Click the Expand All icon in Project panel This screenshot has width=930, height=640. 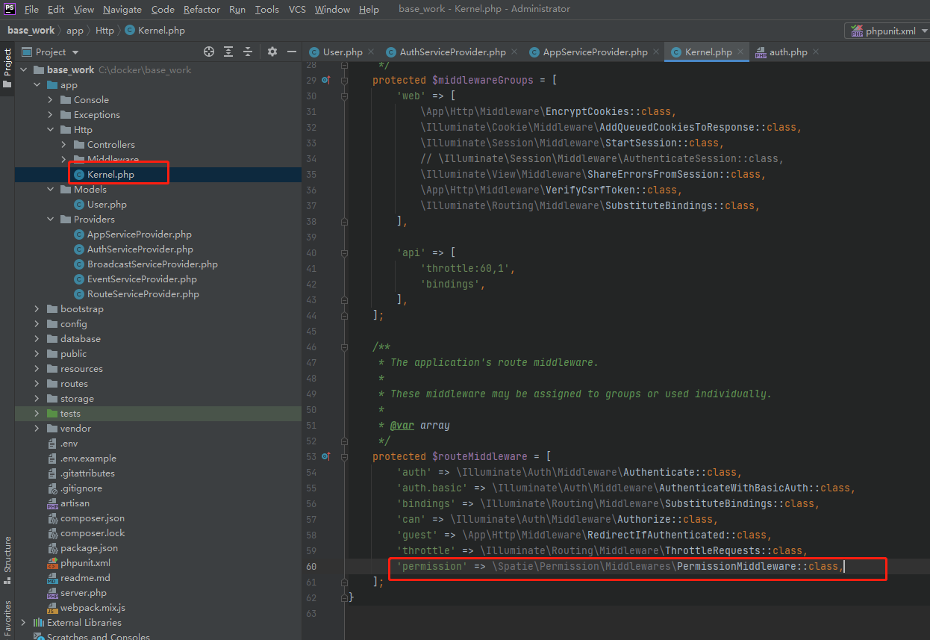228,52
